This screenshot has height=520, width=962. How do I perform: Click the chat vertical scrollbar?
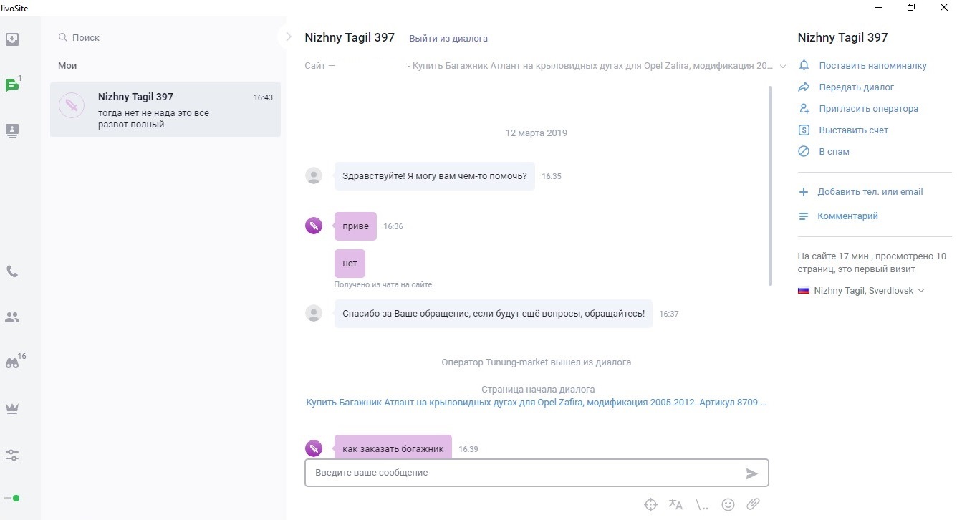770,186
